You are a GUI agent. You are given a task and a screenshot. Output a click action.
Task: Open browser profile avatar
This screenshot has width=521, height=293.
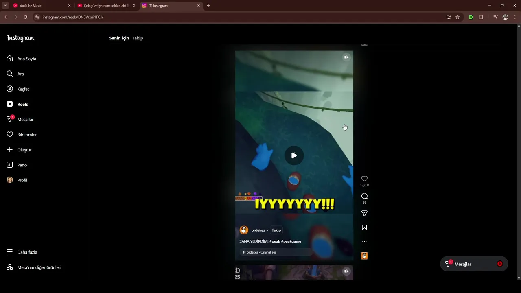(505, 17)
